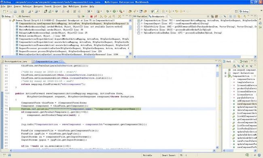This screenshot has width=263, height=158.
Task: Click the highlighted code line 75 System.out.println
Action: click(81, 109)
